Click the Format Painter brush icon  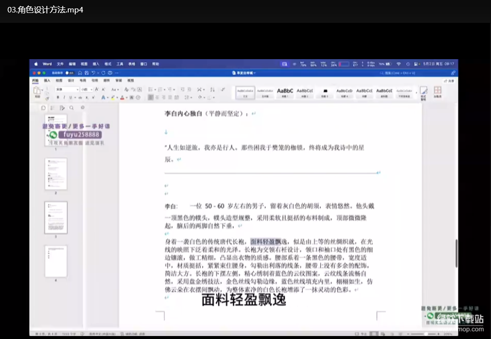pos(47,98)
